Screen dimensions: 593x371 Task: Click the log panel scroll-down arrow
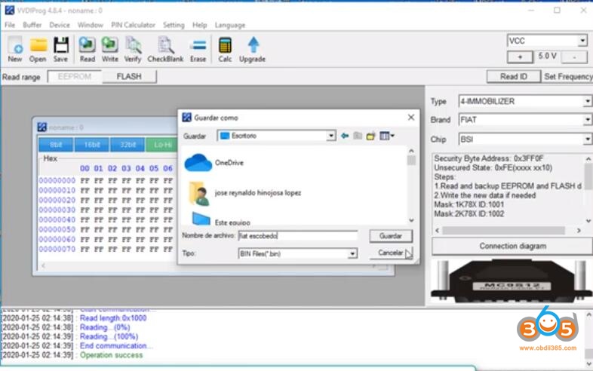click(588, 363)
